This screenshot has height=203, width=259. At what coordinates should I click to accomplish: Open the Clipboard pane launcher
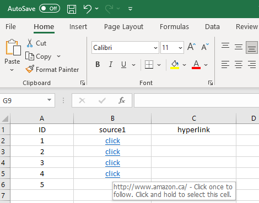[83, 83]
